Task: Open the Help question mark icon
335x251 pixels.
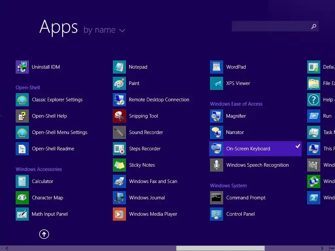Action: 314,100
